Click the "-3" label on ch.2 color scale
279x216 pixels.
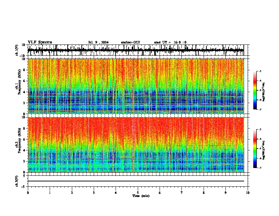(260, 130)
